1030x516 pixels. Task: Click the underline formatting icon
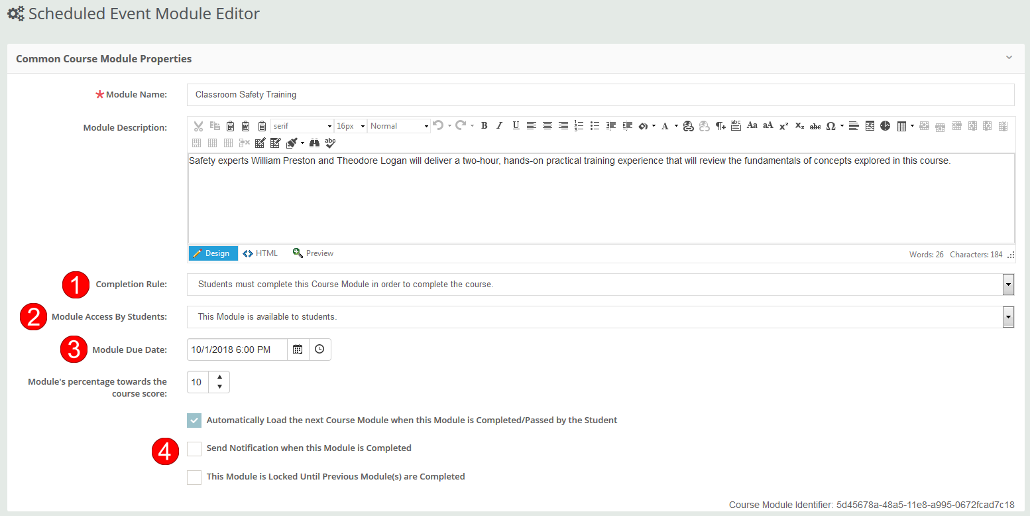click(516, 125)
